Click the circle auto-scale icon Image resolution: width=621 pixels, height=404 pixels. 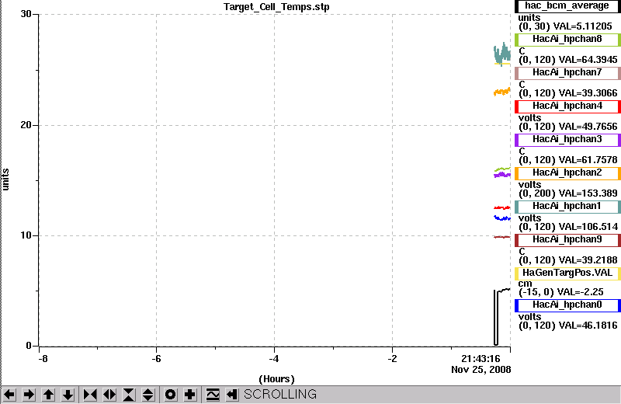coord(171,395)
